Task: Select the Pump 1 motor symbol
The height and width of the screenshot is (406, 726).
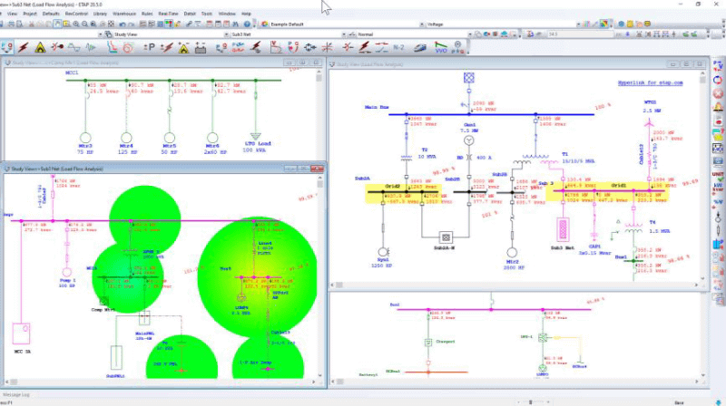Action: [66, 273]
